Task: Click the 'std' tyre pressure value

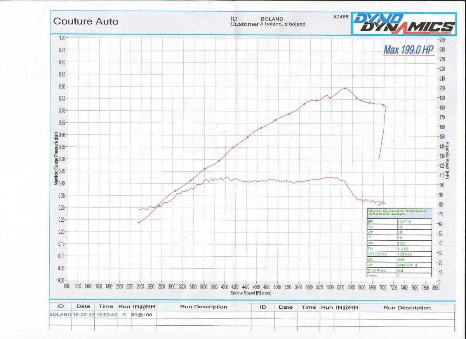Action: click(400, 271)
